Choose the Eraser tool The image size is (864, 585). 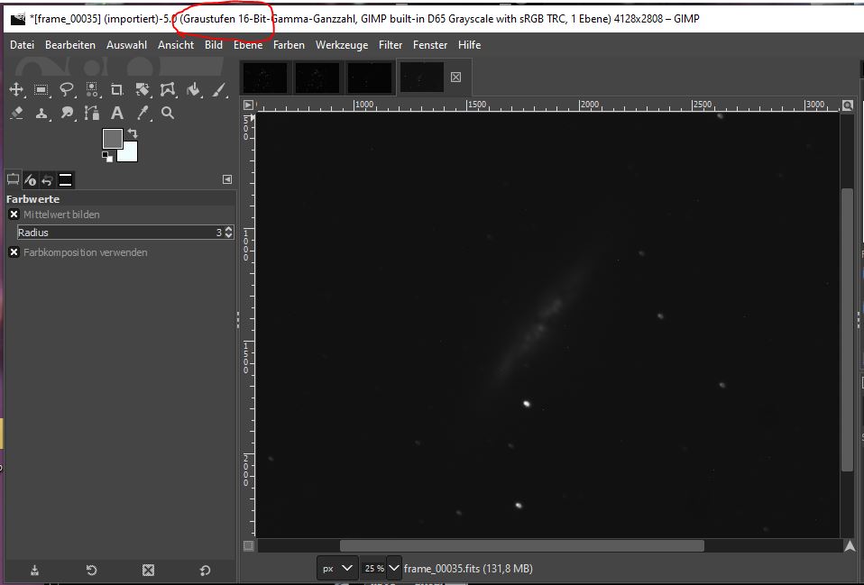pos(16,113)
